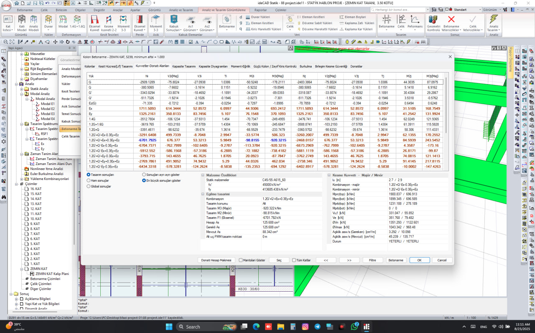535x333 pixels.
Task: Switch to the Moment-Eğrilik tab
Action: 241,66
